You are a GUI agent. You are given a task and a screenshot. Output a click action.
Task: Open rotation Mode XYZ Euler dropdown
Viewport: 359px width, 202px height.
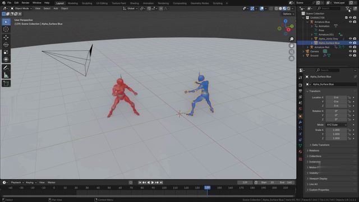pos(337,125)
